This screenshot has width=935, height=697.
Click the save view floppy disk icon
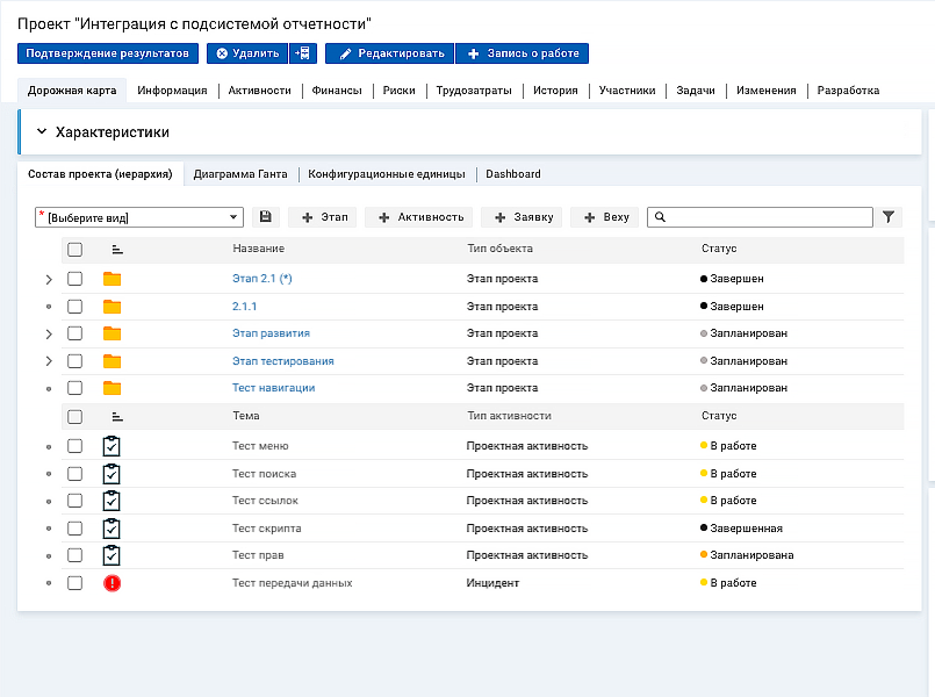[x=265, y=217]
